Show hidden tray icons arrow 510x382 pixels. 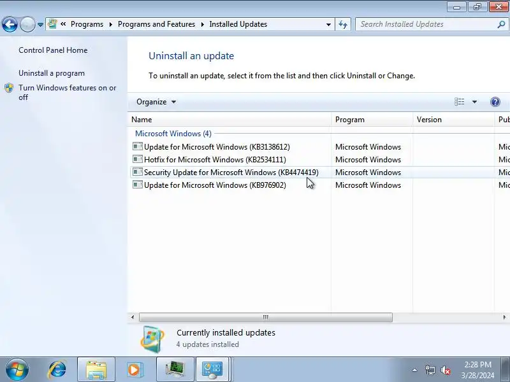415,370
